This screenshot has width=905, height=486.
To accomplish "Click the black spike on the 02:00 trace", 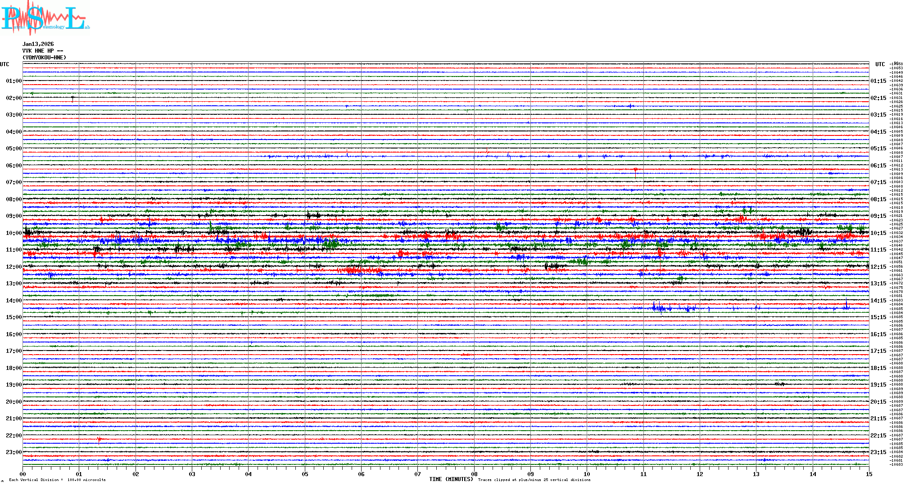I will pos(72,98).
